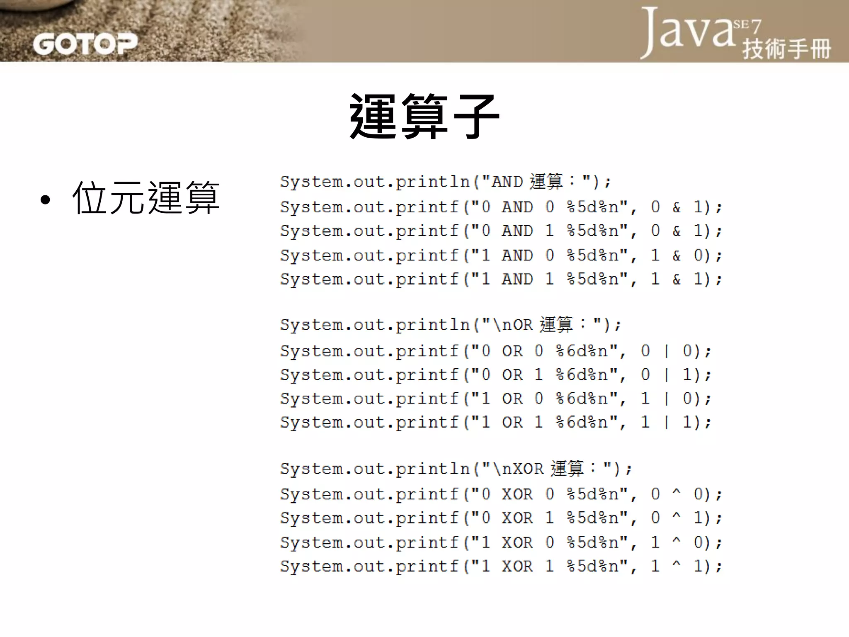The image size is (849, 637).
Task: Click the printf "1 OR 1" code line
Action: tap(495, 423)
